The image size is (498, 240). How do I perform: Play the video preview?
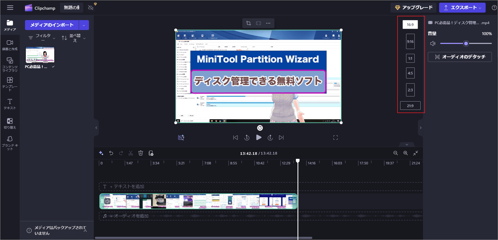(x=259, y=137)
